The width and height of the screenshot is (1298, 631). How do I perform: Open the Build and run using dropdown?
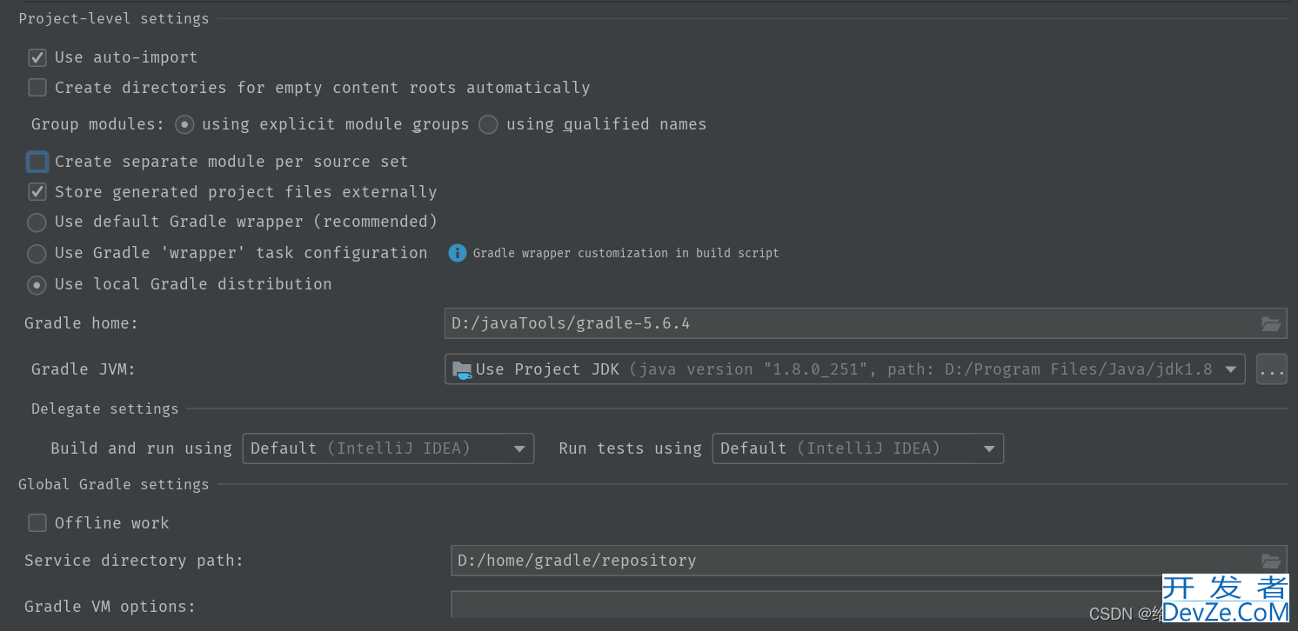[388, 448]
